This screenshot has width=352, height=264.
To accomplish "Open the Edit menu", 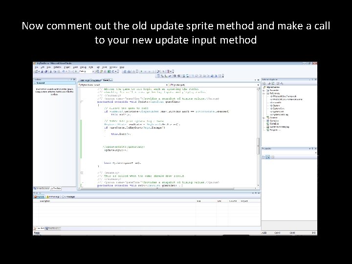I will [x=42, y=67].
